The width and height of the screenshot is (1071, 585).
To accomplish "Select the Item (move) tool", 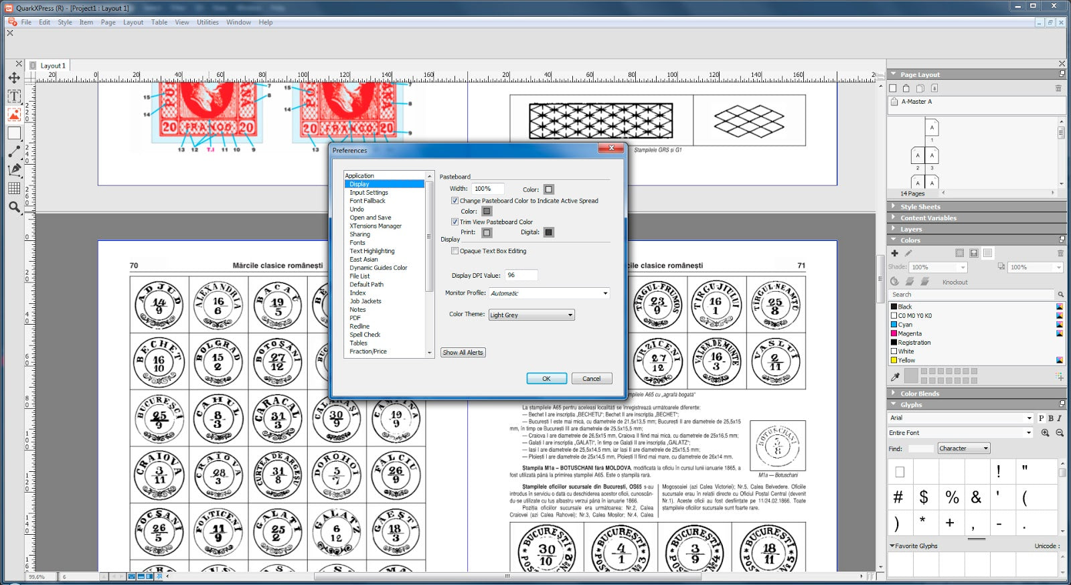I will (x=14, y=78).
